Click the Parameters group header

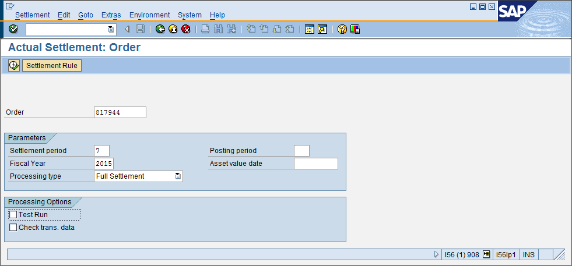27,138
